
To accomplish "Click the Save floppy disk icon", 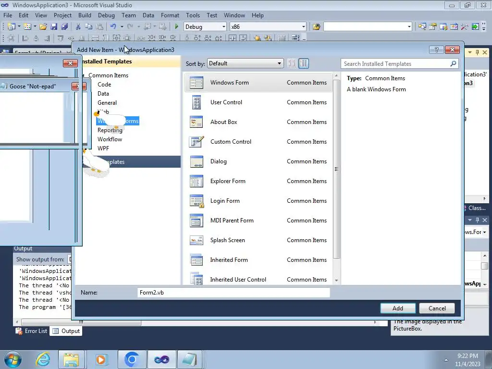I will (54, 27).
